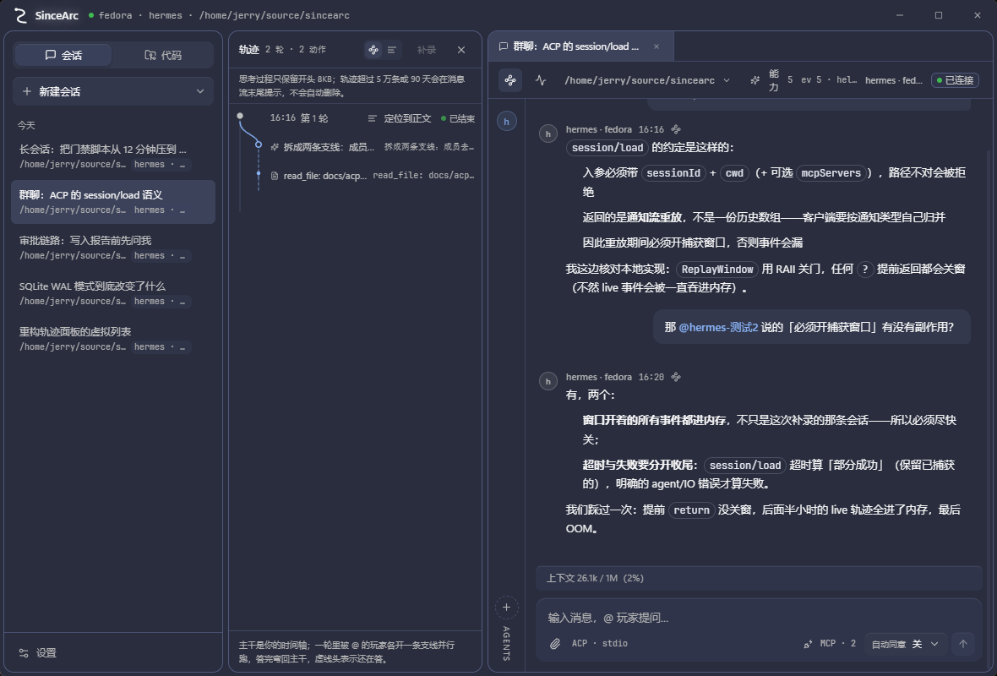997x676 pixels.
Task: Select trace step read_file: docs/acp
Action: click(372, 176)
